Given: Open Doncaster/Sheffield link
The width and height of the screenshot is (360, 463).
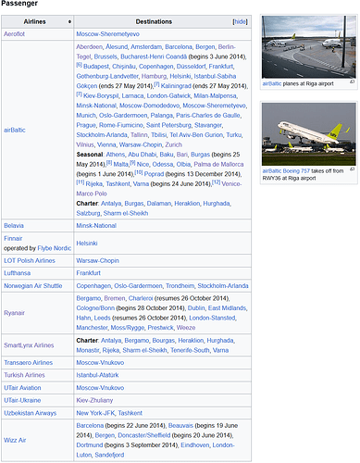Looking at the screenshot, I should pyautogui.click(x=144, y=435).
